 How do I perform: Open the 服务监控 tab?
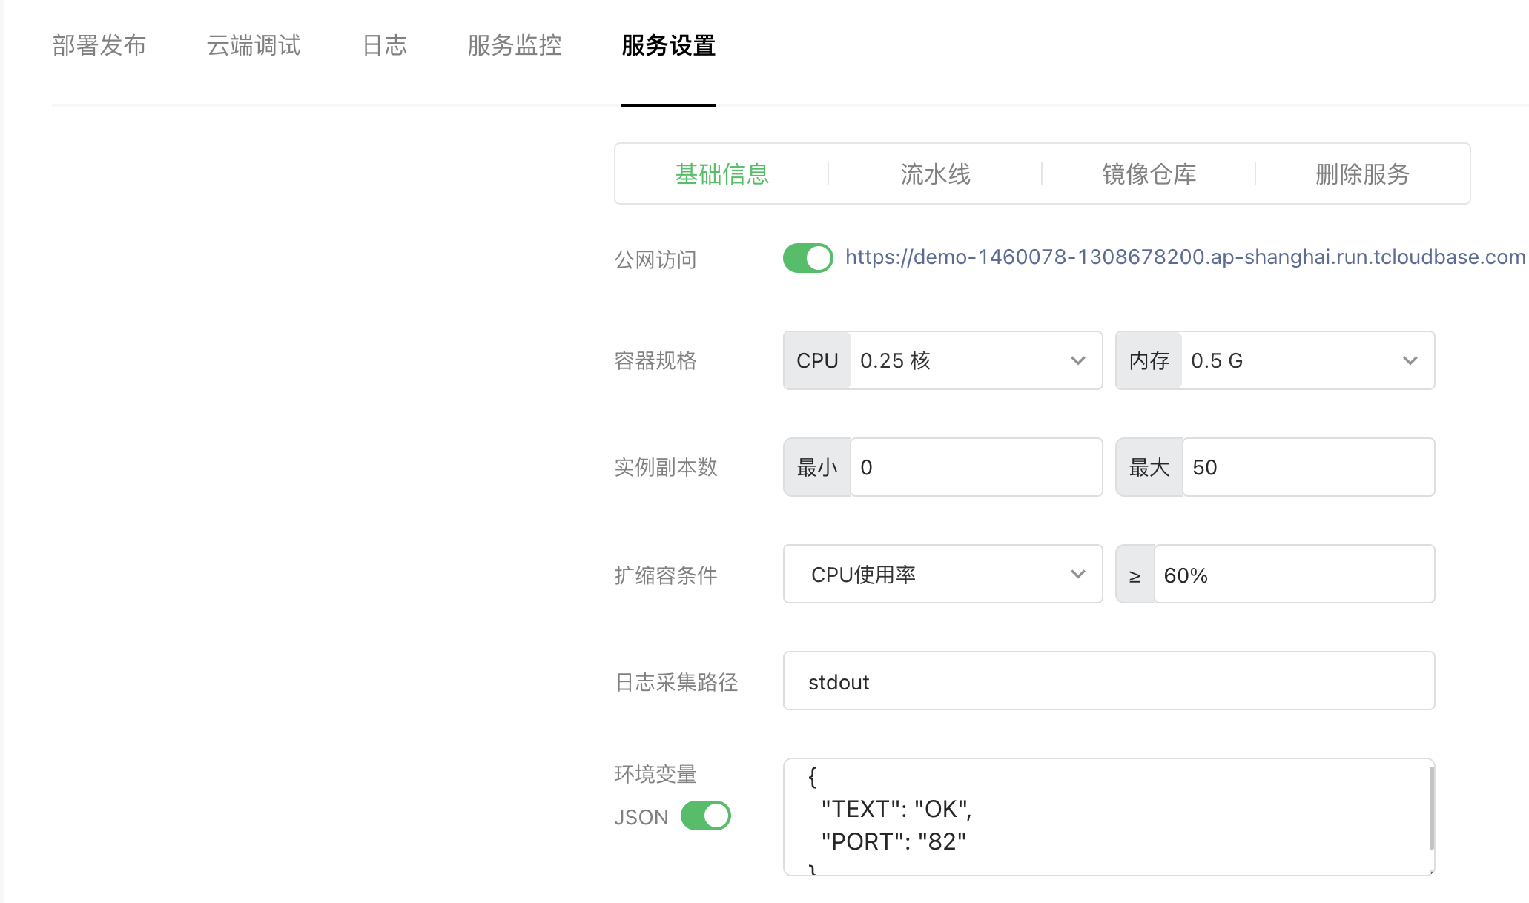coord(515,45)
